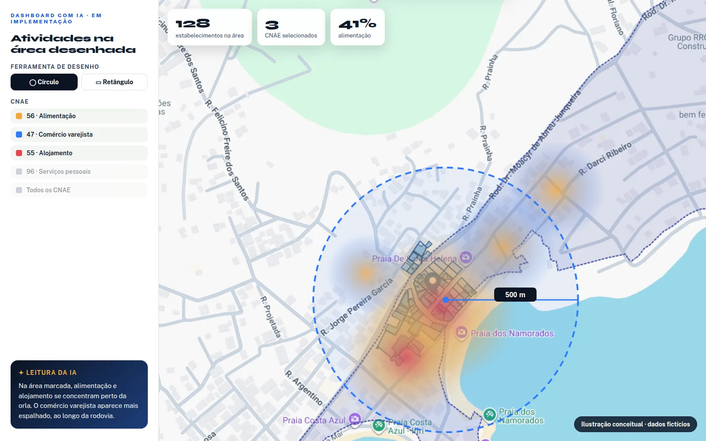Viewport: 706px width, 441px height.
Task: Enable the 96 · Serviços pessoais filter
Action: tap(79, 172)
